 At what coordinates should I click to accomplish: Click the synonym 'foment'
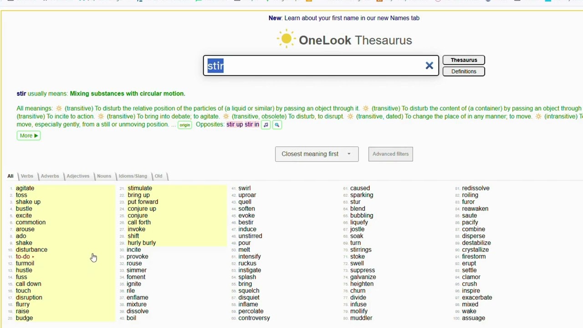(136, 277)
